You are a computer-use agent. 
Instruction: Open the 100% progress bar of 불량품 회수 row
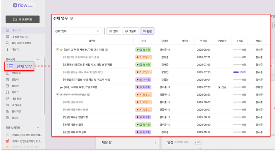coord(236,72)
